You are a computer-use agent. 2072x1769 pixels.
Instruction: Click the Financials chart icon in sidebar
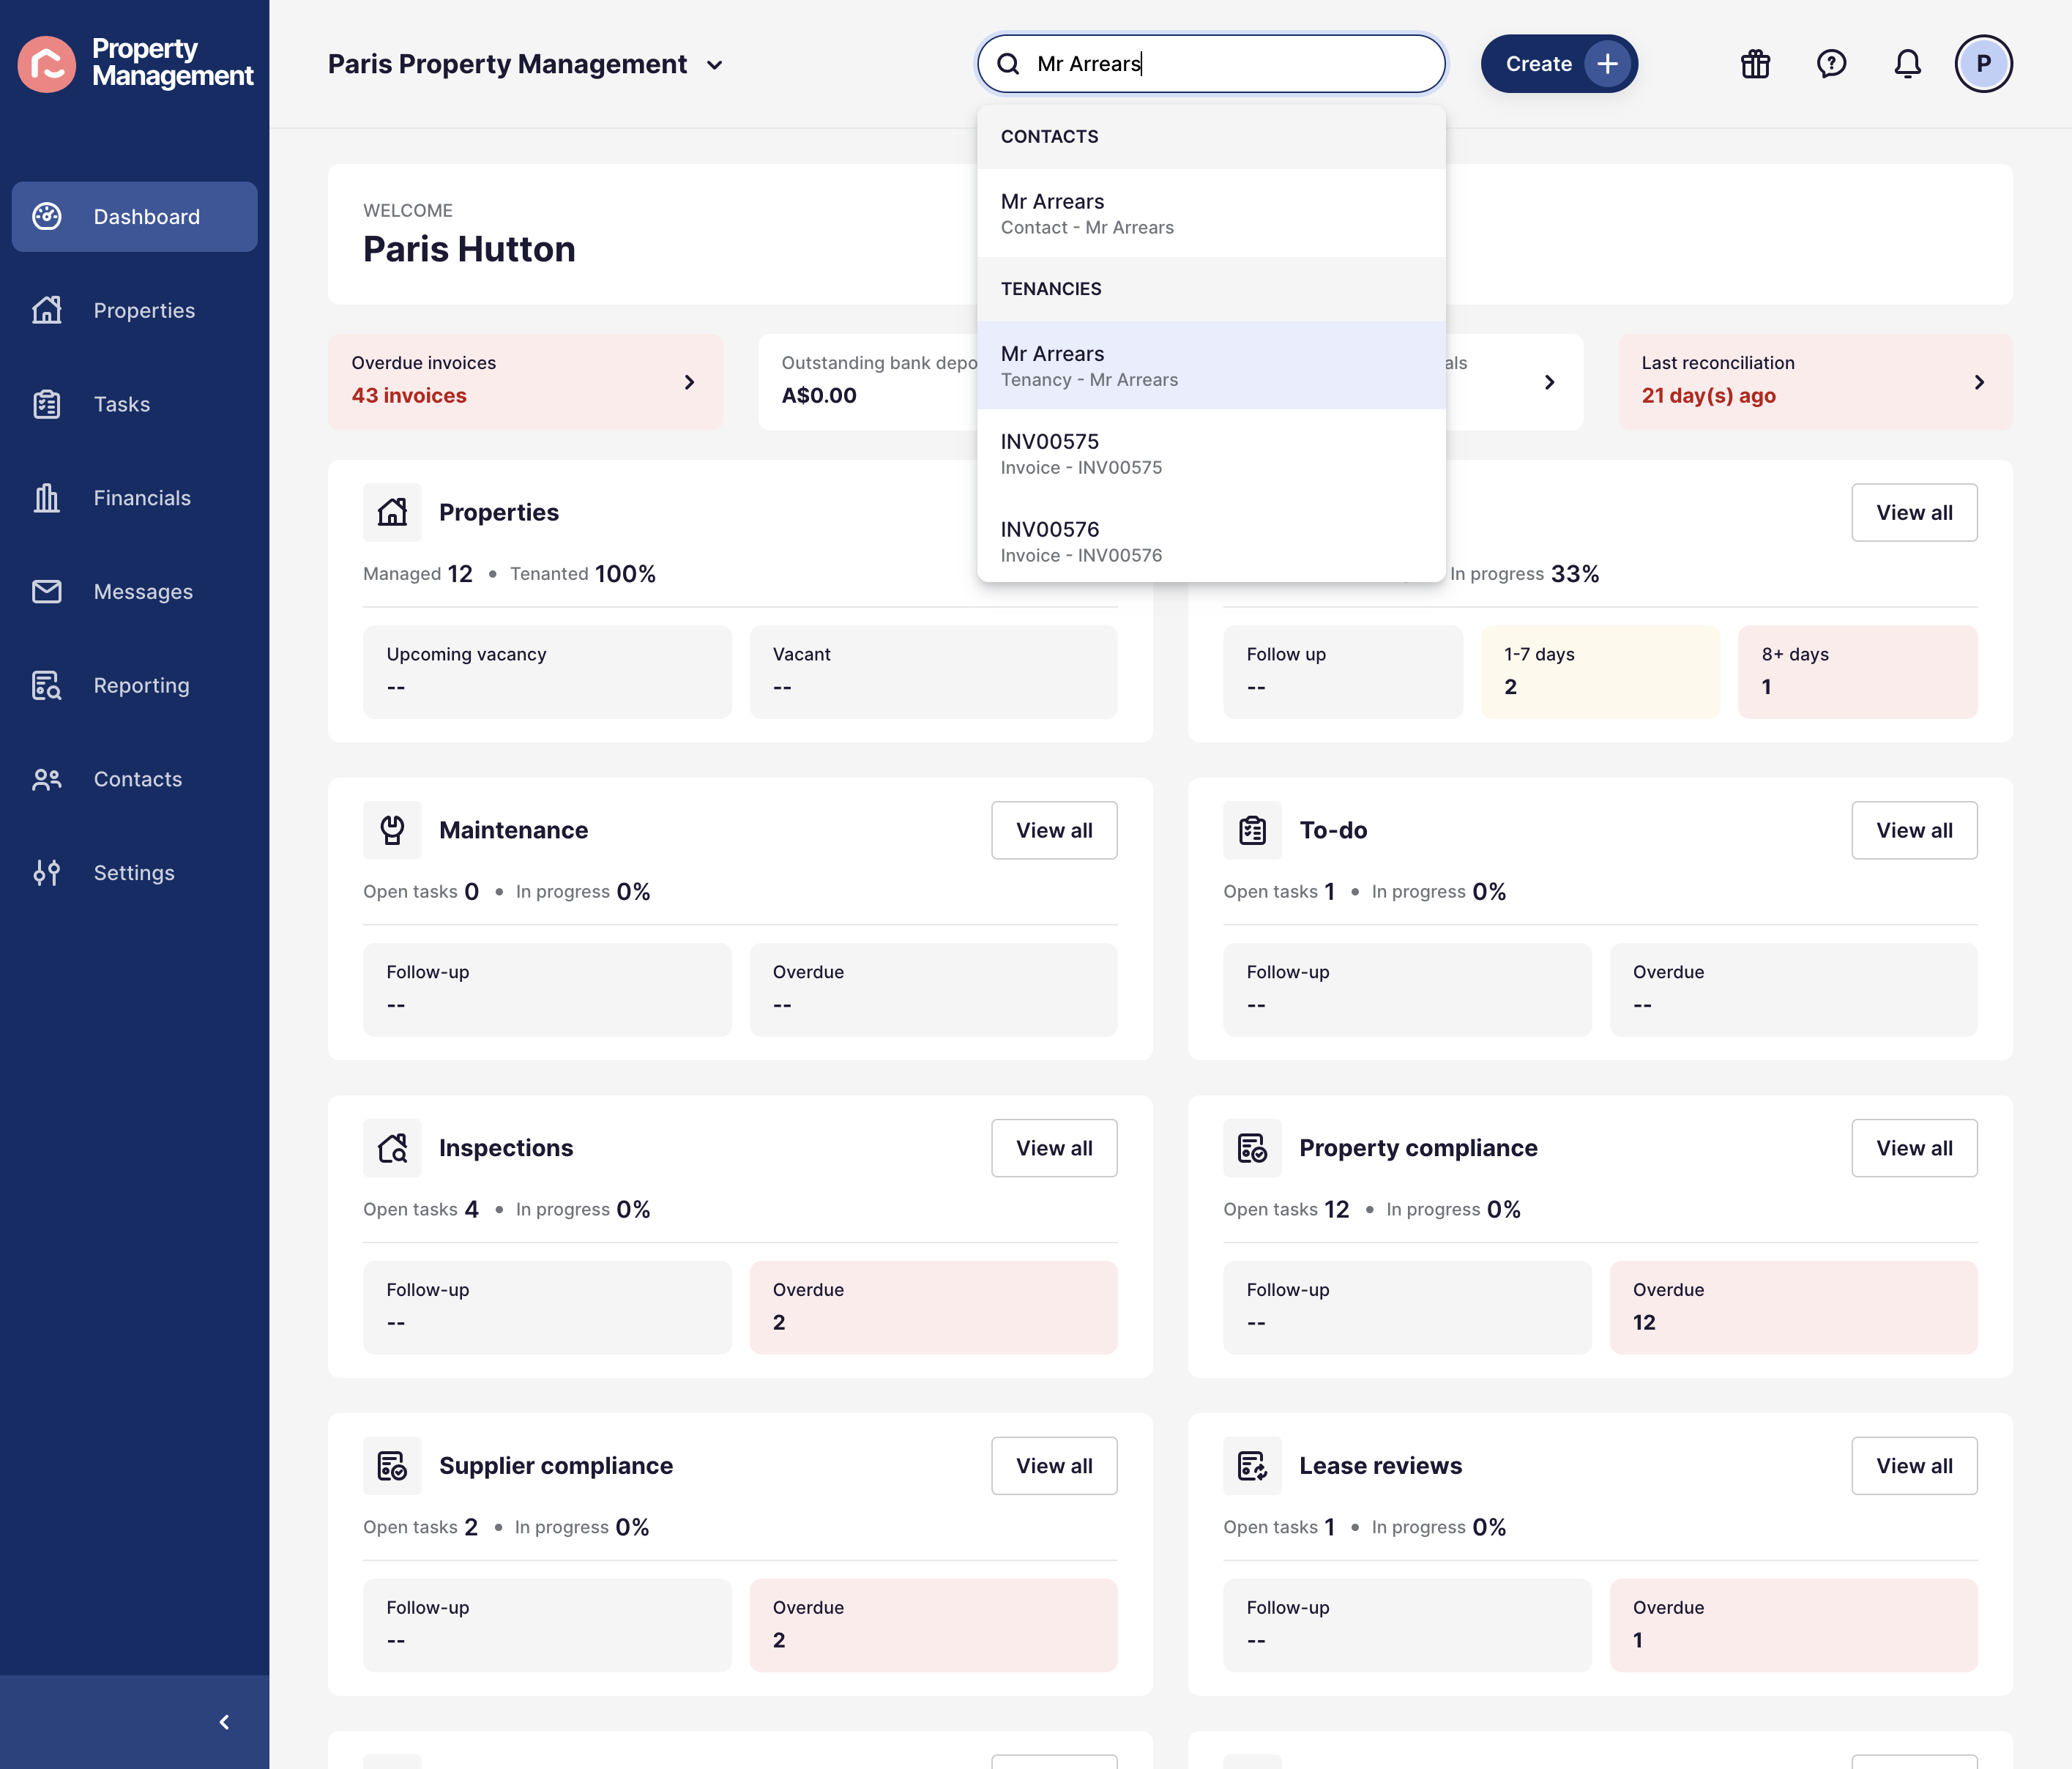point(47,498)
